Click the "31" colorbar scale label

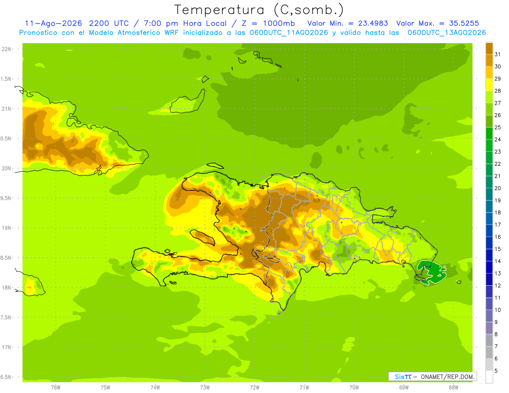498,54
